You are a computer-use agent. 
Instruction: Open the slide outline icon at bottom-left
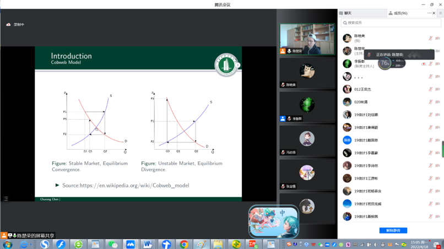6,199
